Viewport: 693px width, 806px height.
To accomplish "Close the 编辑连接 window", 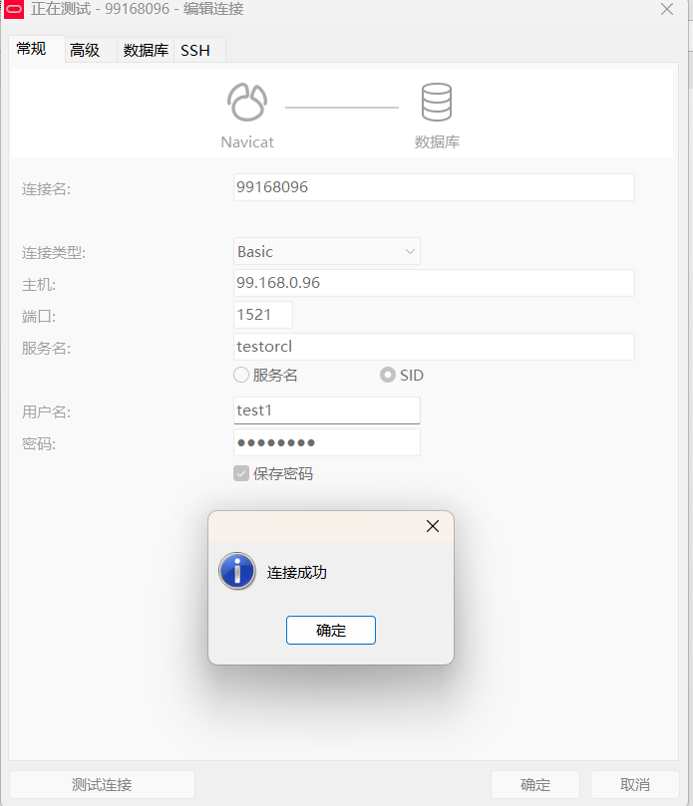I will [667, 9].
